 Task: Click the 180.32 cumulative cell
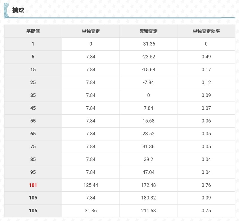point(148,198)
